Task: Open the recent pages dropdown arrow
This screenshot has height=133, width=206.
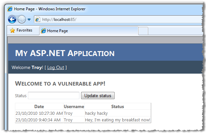Action: click(29, 20)
